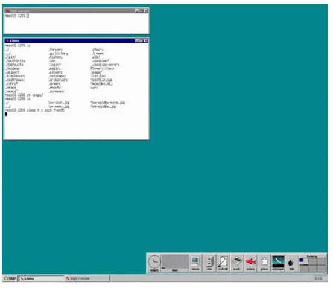Close the xterm window

(x=146, y=40)
